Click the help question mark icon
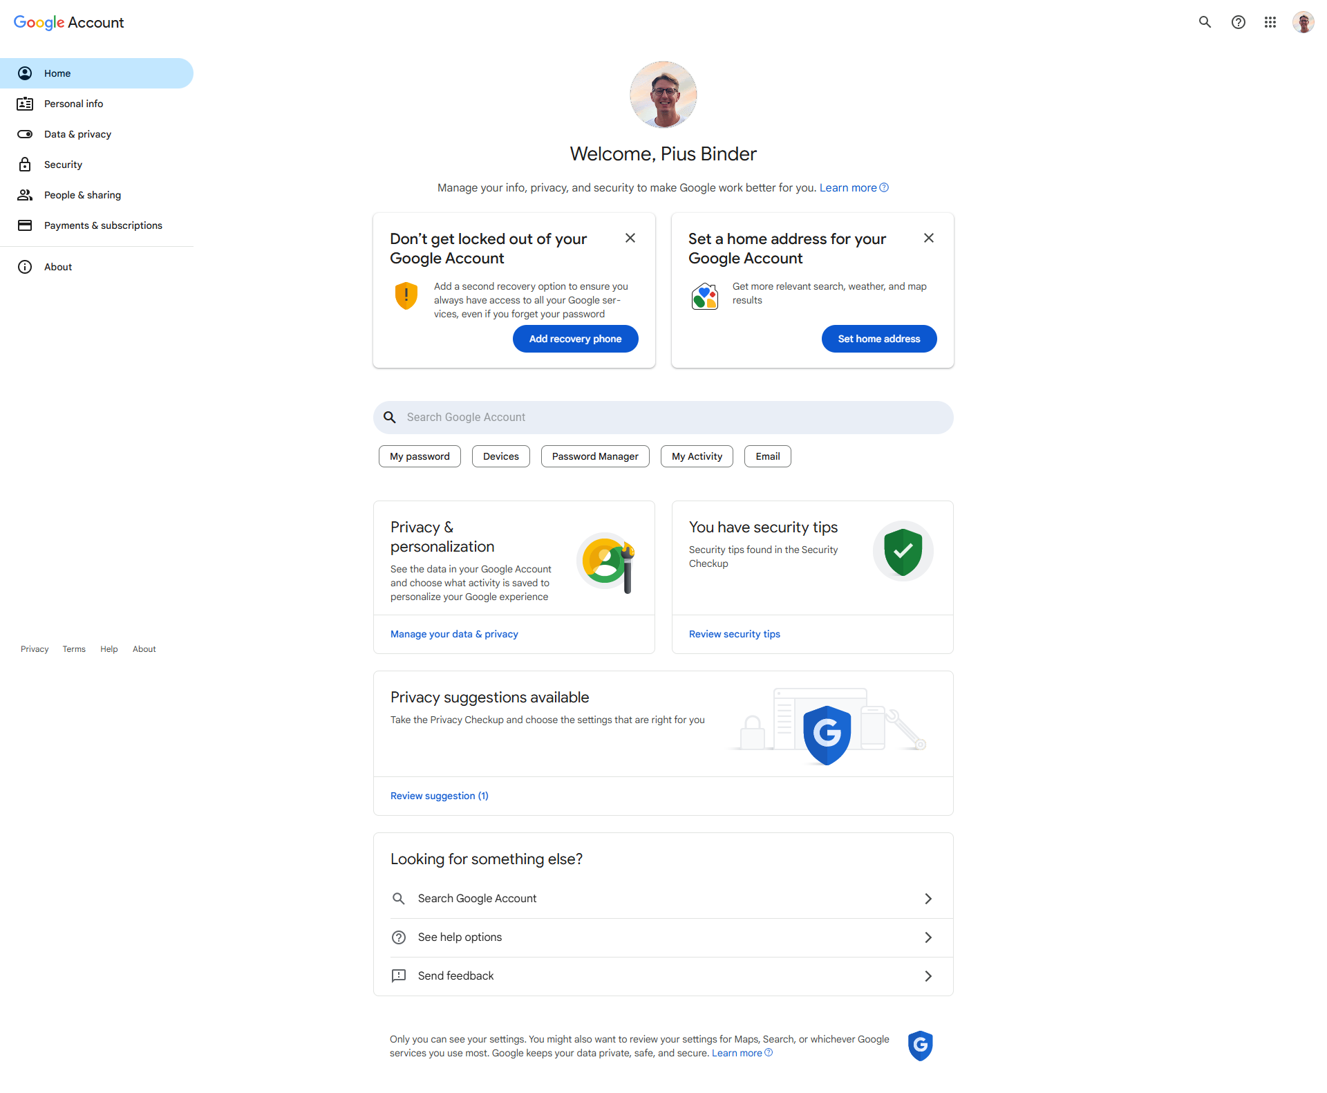This screenshot has width=1327, height=1093. pos(1238,22)
